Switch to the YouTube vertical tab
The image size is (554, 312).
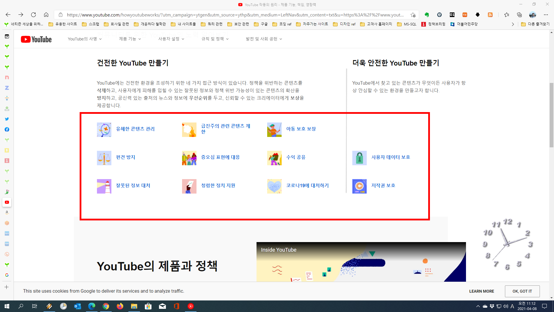7,202
